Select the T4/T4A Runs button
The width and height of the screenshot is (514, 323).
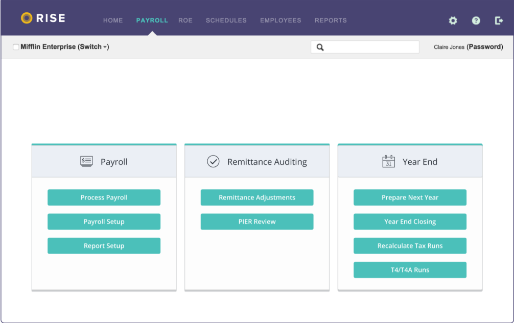410,270
